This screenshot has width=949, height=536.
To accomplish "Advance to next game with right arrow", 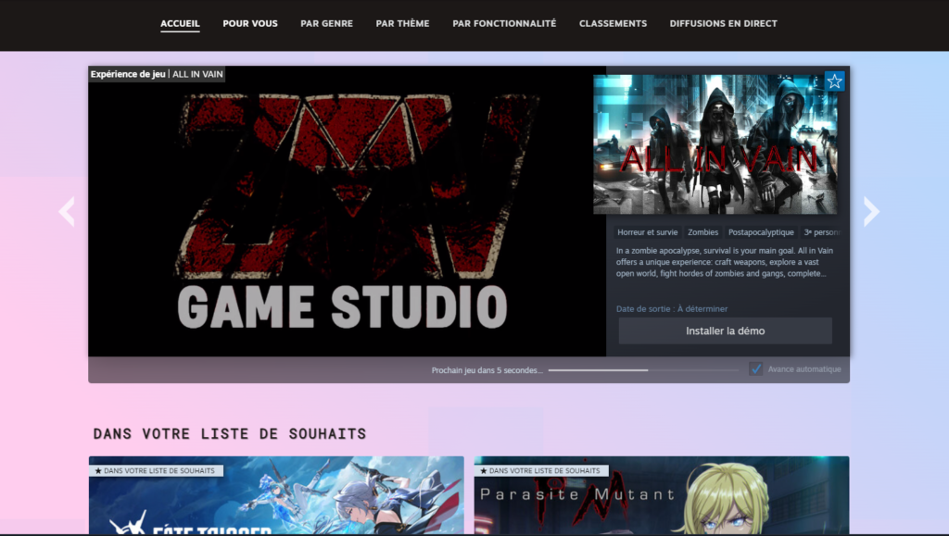I will pyautogui.click(x=871, y=212).
